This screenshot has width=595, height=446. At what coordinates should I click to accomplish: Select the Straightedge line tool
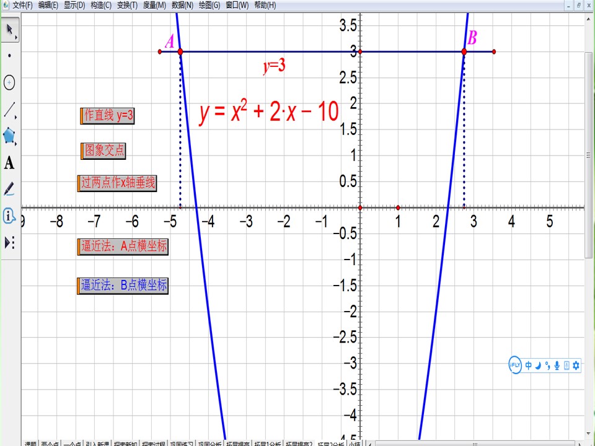9,109
